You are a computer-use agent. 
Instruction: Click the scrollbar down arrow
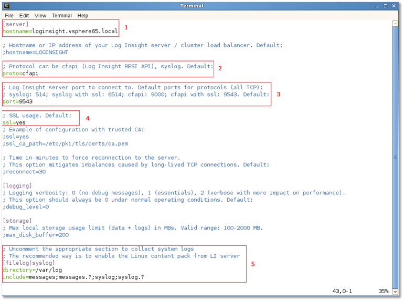(x=395, y=292)
